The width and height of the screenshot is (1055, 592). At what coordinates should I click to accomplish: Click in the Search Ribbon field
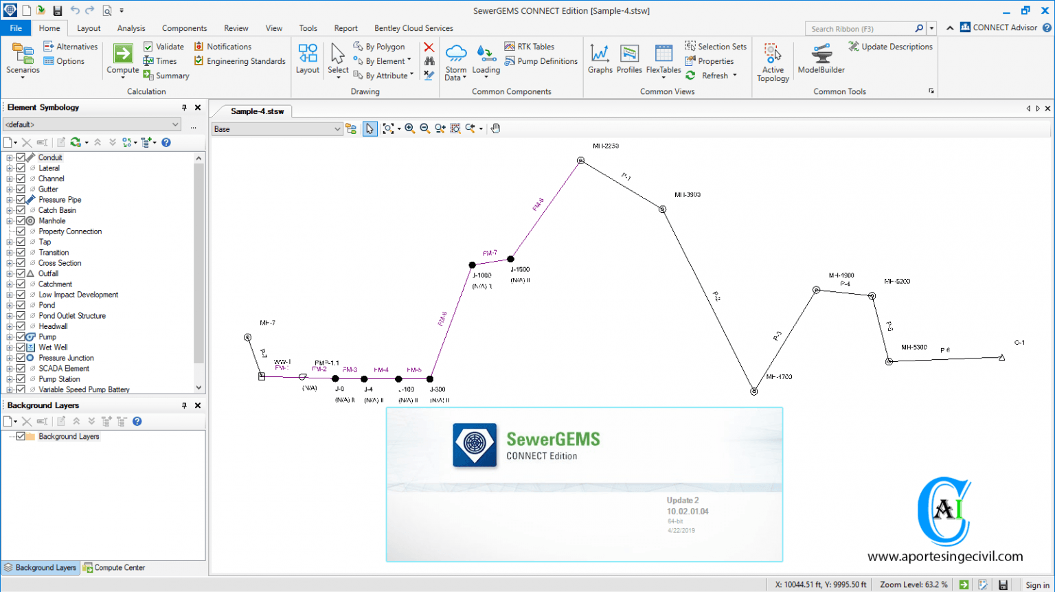[x=860, y=28]
